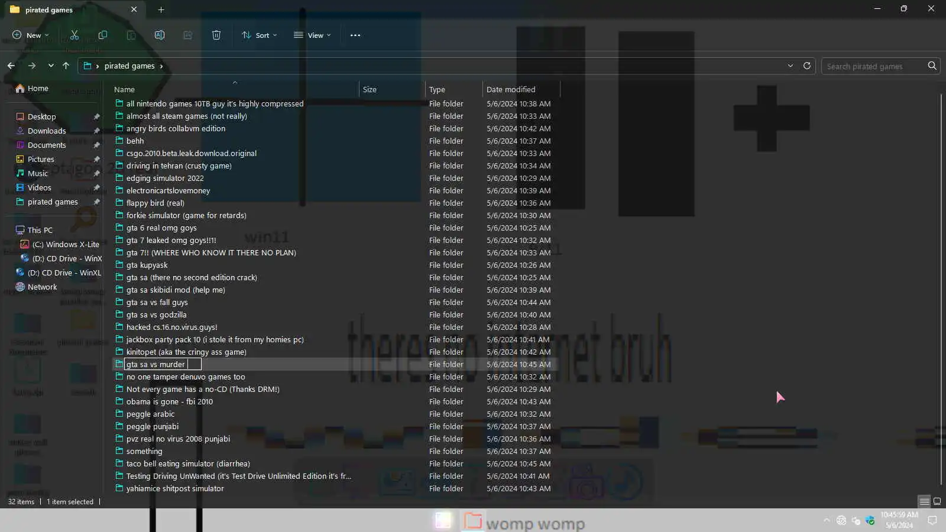The width and height of the screenshot is (946, 532).
Task: Select the folder 'yahiamice shitpost simulator'
Action: [x=175, y=488]
